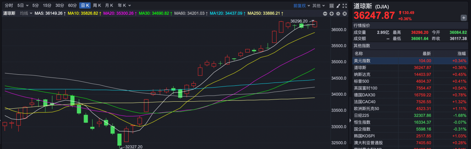Click the MA250 indicator label
This screenshot has width=471, height=149.
click(x=265, y=13)
